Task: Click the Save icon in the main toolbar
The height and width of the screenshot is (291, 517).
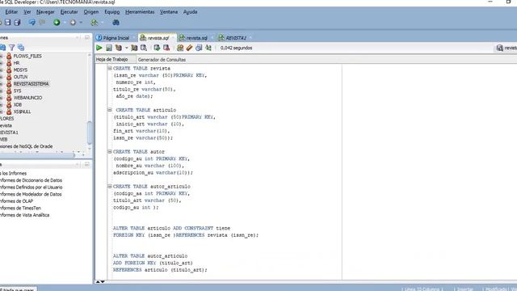Action: [x=7, y=22]
